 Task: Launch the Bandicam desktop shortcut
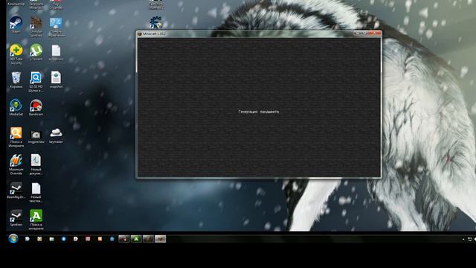(36, 107)
